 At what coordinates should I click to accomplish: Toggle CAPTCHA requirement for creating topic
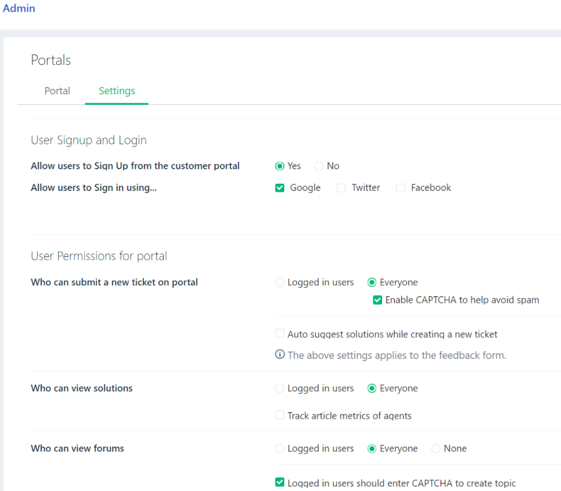click(x=280, y=483)
